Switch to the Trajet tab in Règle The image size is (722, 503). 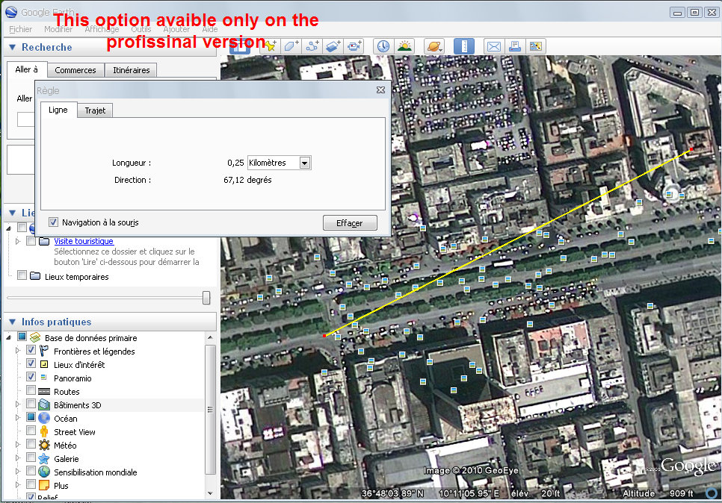[96, 110]
